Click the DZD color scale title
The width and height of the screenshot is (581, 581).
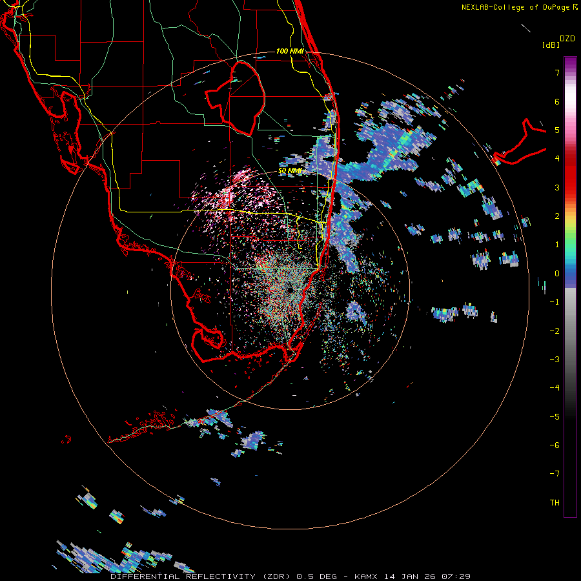[567, 39]
